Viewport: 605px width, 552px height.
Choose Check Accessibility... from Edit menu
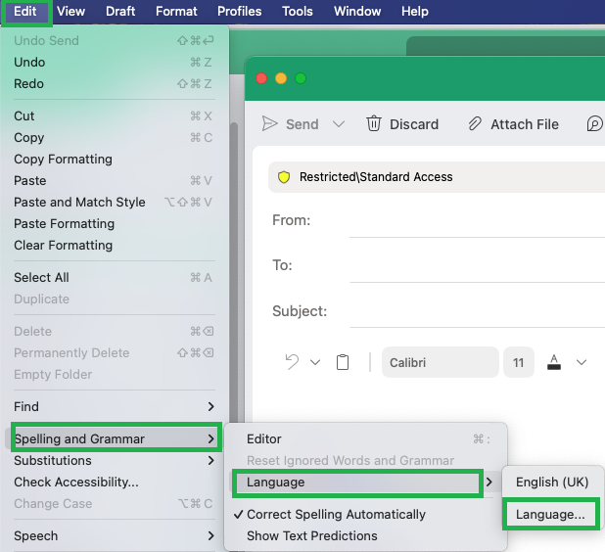click(76, 482)
